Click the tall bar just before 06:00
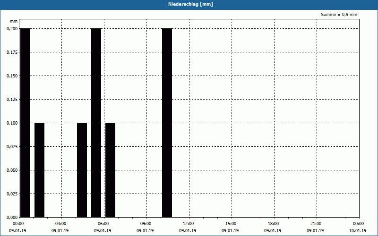The width and height of the screenshot is (378, 236). 96,123
